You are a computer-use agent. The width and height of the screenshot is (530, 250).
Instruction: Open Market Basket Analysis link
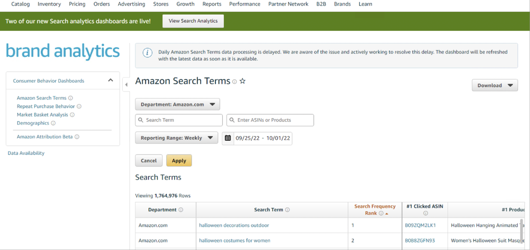tap(43, 115)
